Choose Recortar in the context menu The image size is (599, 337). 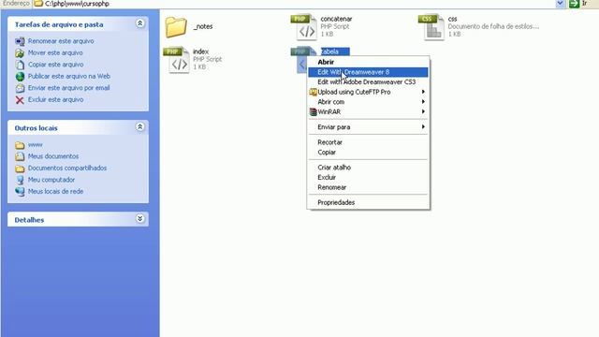368,142
